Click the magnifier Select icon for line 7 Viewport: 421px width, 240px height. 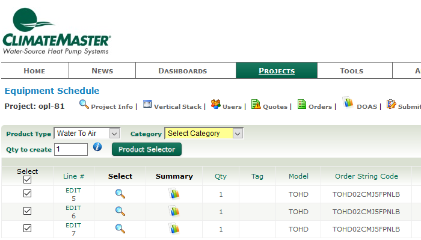[x=120, y=229]
